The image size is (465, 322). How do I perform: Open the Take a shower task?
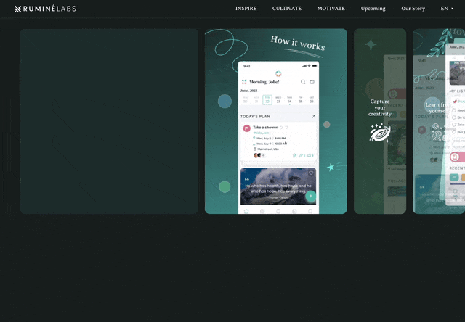(x=278, y=141)
